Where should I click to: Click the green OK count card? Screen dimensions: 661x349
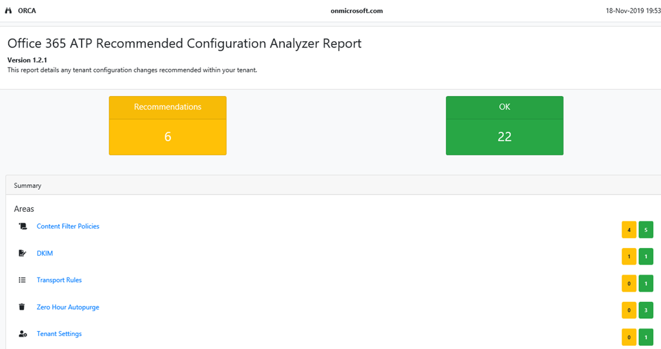pos(504,126)
